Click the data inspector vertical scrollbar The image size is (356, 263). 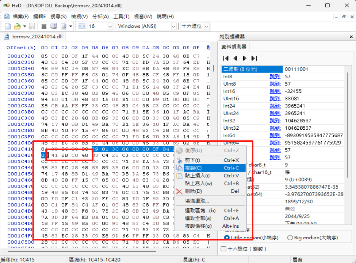point(348,125)
